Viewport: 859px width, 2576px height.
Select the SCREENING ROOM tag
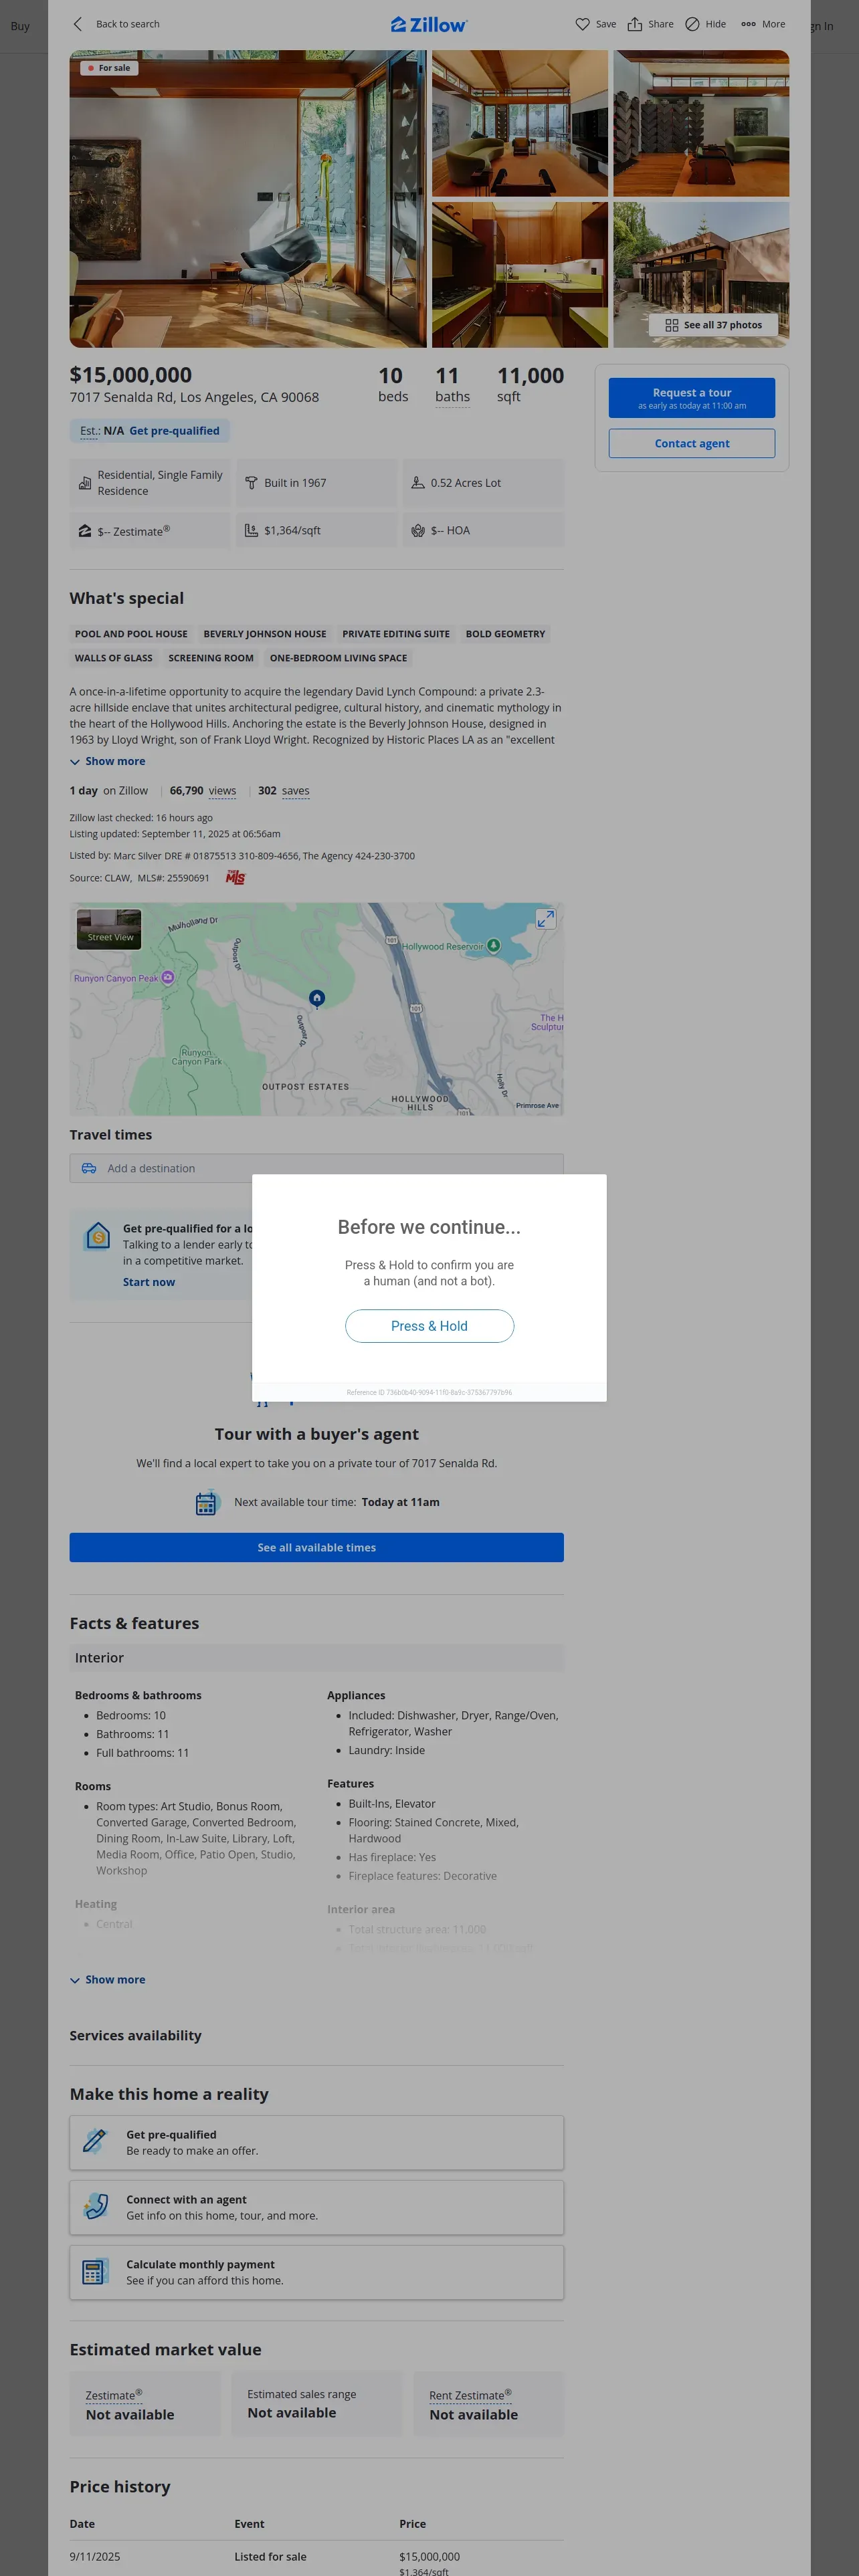pos(211,658)
